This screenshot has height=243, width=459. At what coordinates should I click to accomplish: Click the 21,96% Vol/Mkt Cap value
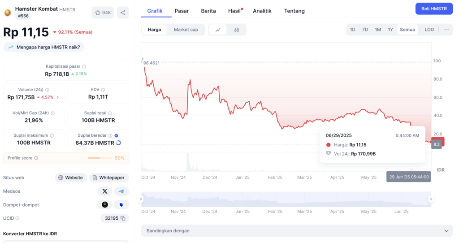(x=34, y=120)
